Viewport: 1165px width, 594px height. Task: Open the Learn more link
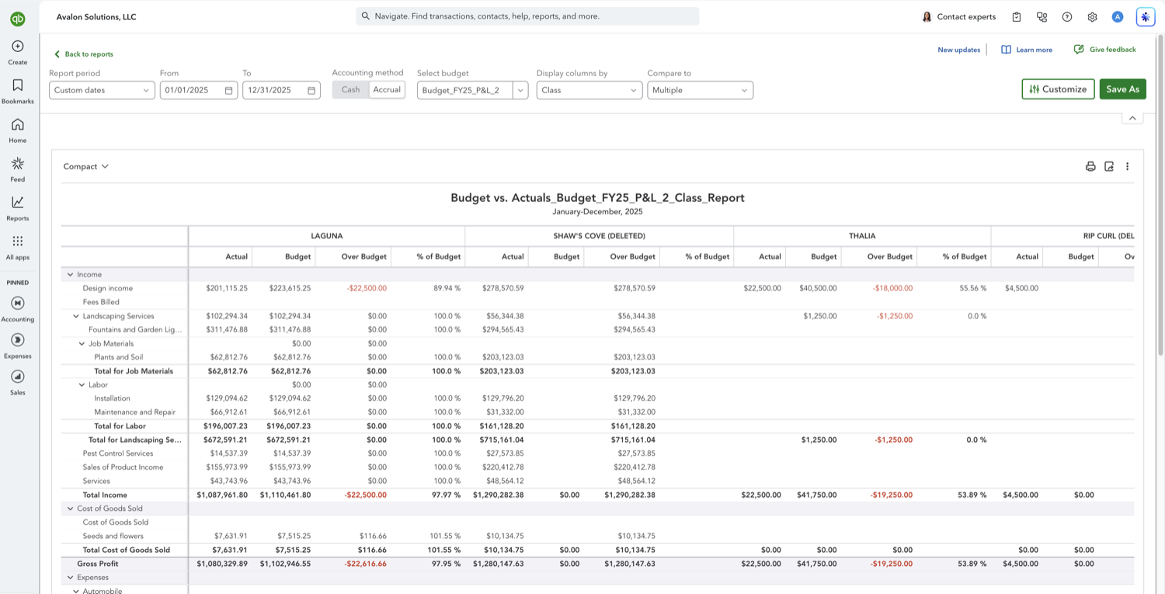[x=1027, y=50]
